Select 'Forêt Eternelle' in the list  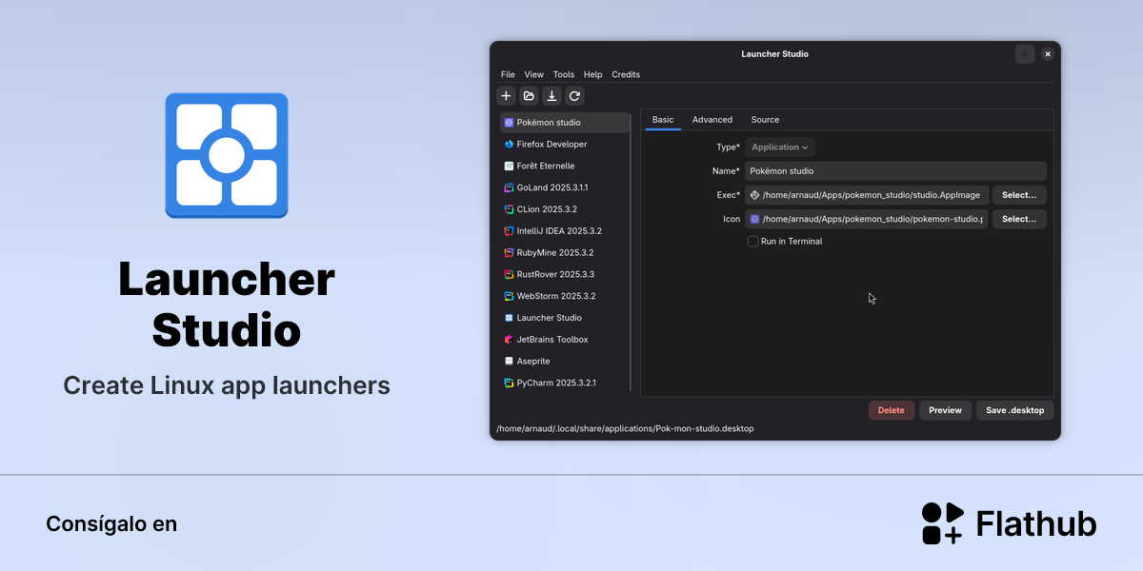pyautogui.click(x=565, y=166)
